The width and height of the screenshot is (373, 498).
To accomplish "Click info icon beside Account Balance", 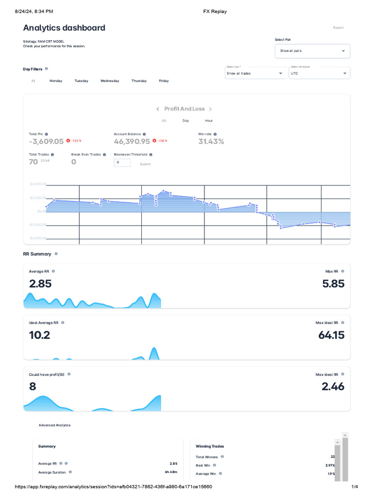I will [x=144, y=134].
